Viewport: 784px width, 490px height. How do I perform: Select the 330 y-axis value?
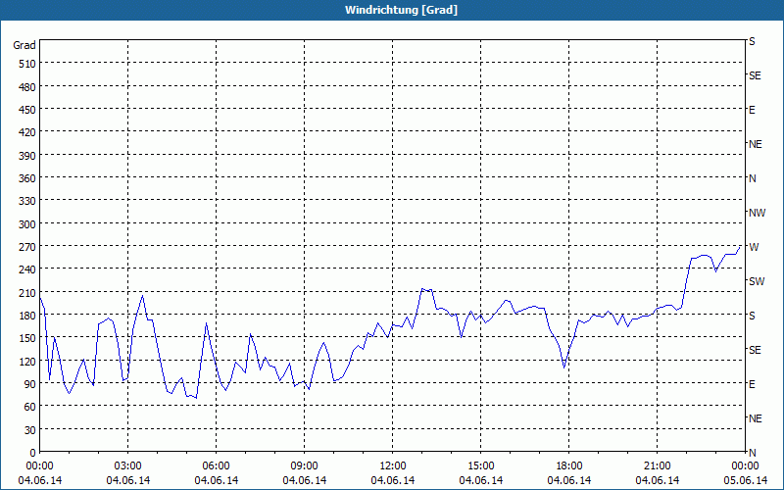(27, 201)
